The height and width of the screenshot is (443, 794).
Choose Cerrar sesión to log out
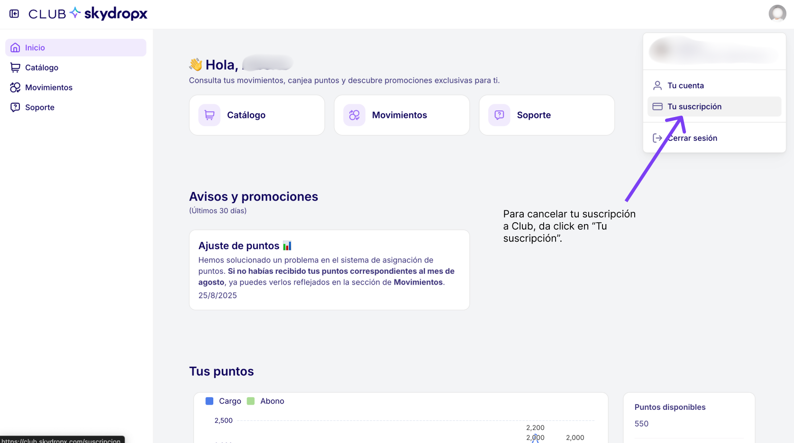tap(714, 138)
